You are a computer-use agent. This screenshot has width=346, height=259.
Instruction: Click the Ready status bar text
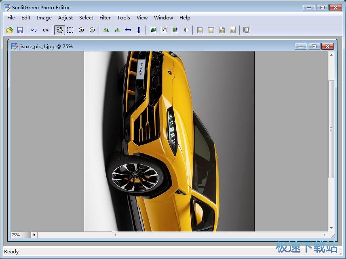pyautogui.click(x=11, y=252)
